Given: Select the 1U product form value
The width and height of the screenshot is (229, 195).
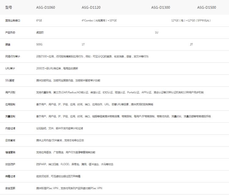Looking at the screenshot, I should [157, 32].
